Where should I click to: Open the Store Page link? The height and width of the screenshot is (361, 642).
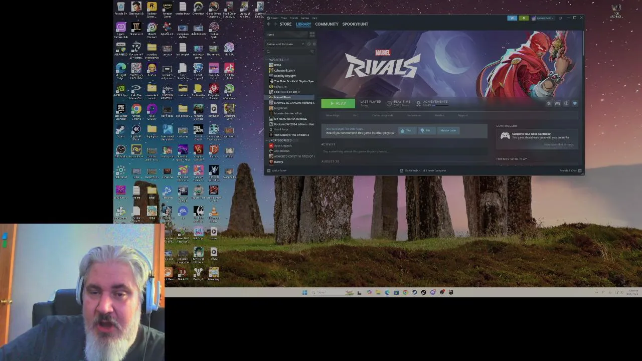point(333,116)
